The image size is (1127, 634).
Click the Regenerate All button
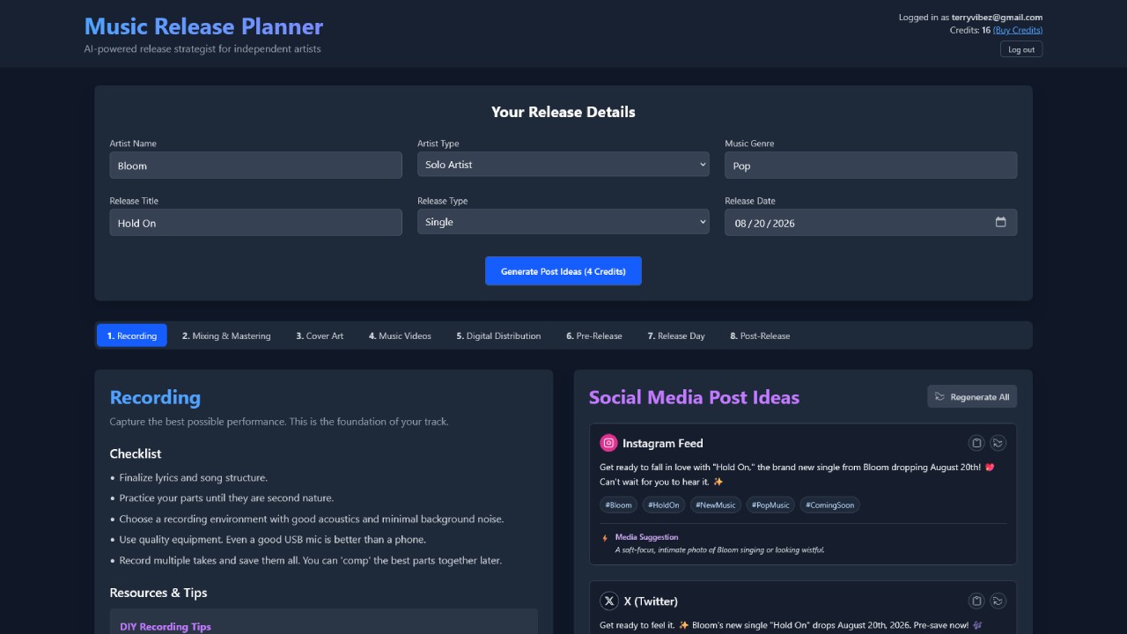972,396
